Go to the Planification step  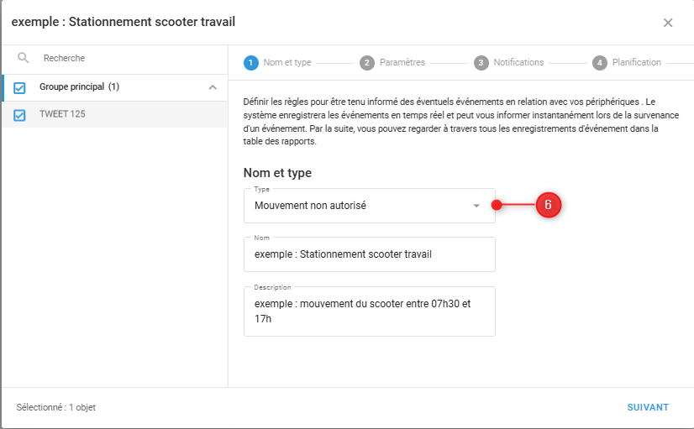(636, 62)
